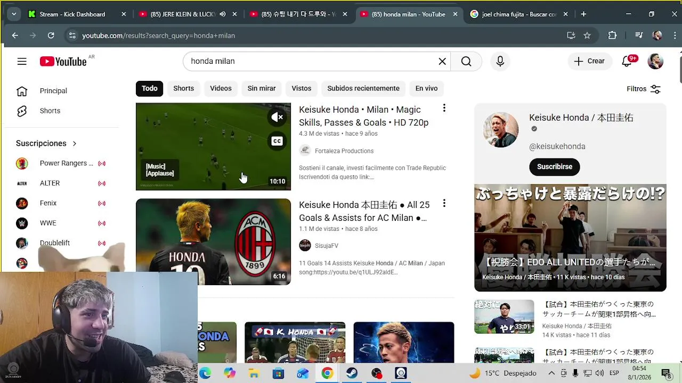Viewport: 682px width, 383px height.
Task: Open the K. HONDA short thumbnail
Action: [295, 343]
